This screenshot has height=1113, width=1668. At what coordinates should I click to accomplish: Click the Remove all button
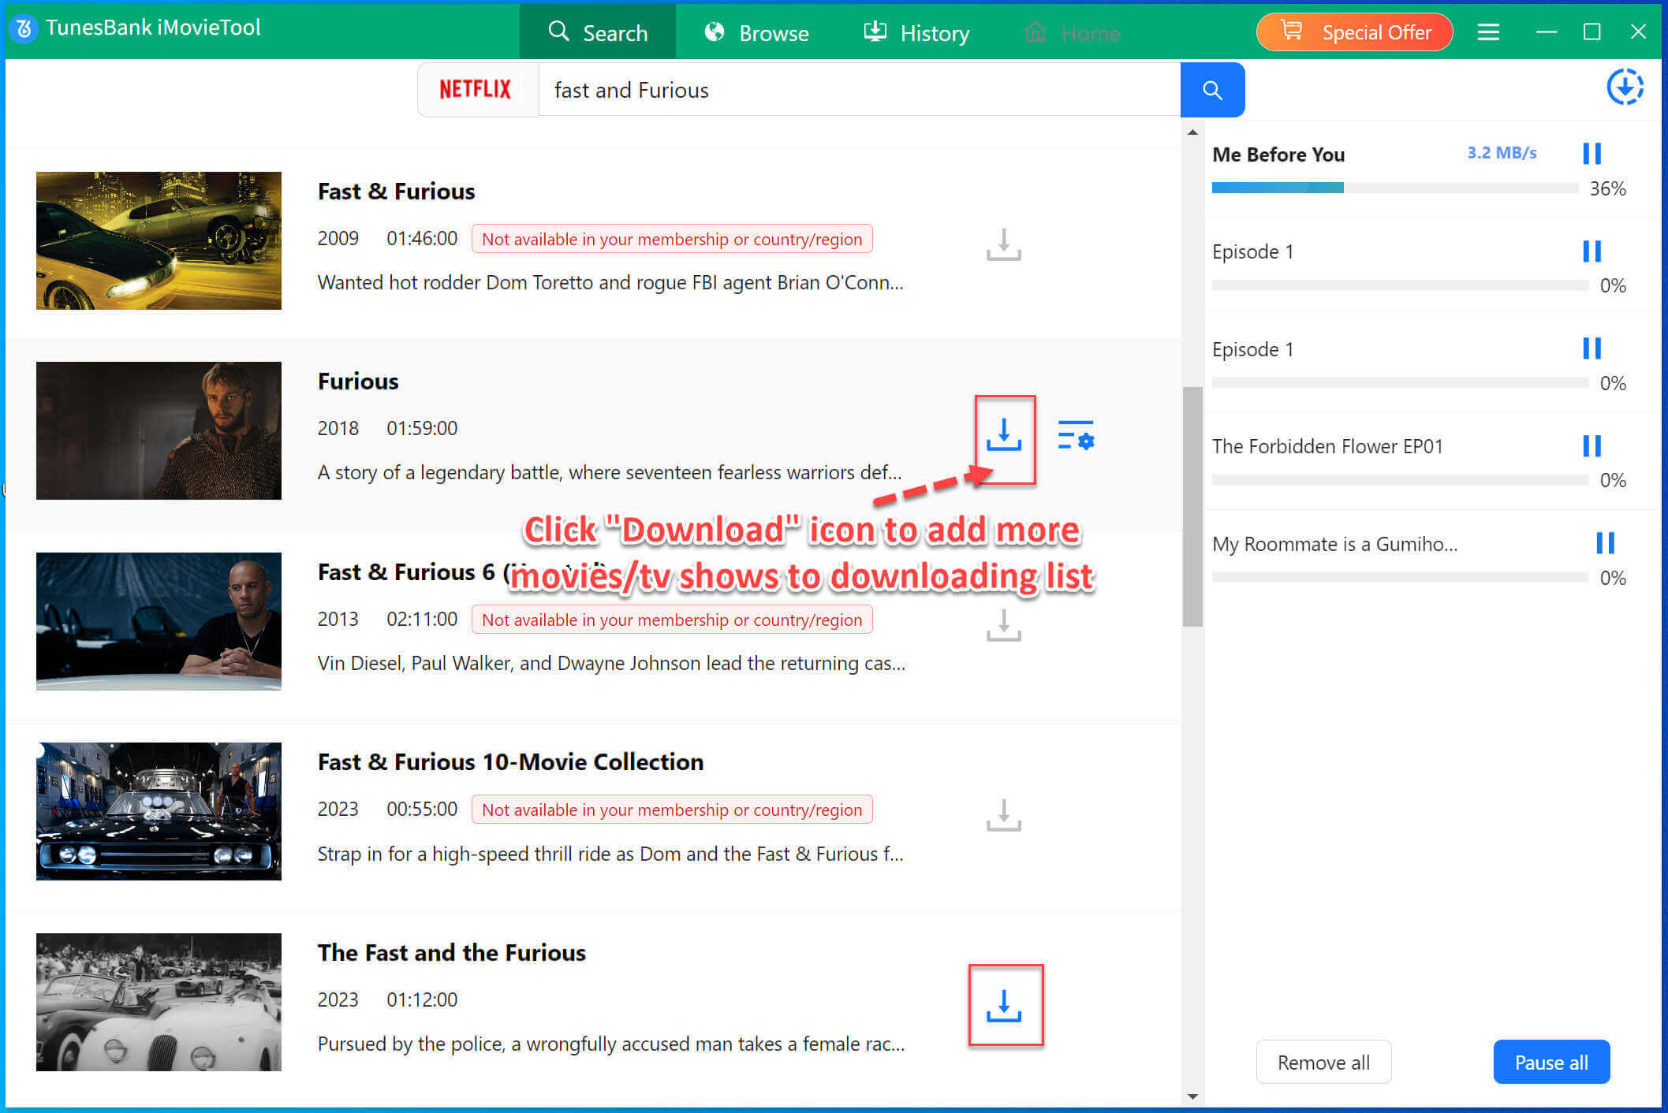click(x=1323, y=1062)
